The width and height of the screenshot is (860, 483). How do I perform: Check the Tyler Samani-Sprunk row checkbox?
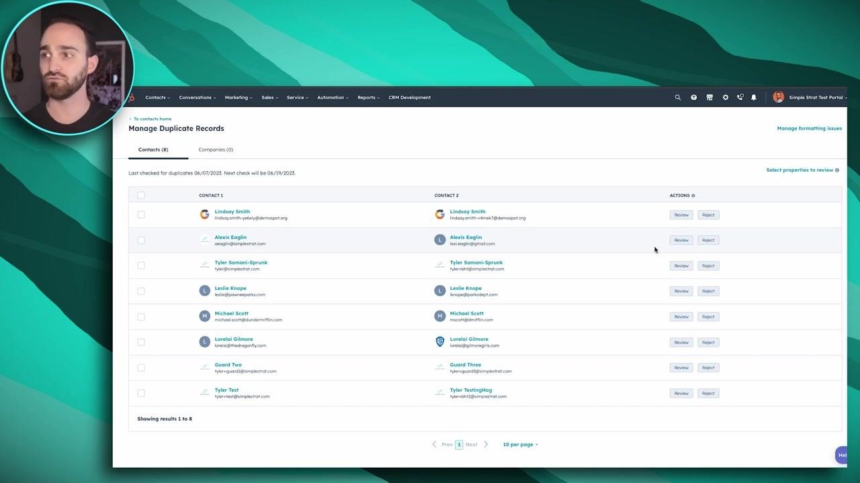pyautogui.click(x=141, y=266)
